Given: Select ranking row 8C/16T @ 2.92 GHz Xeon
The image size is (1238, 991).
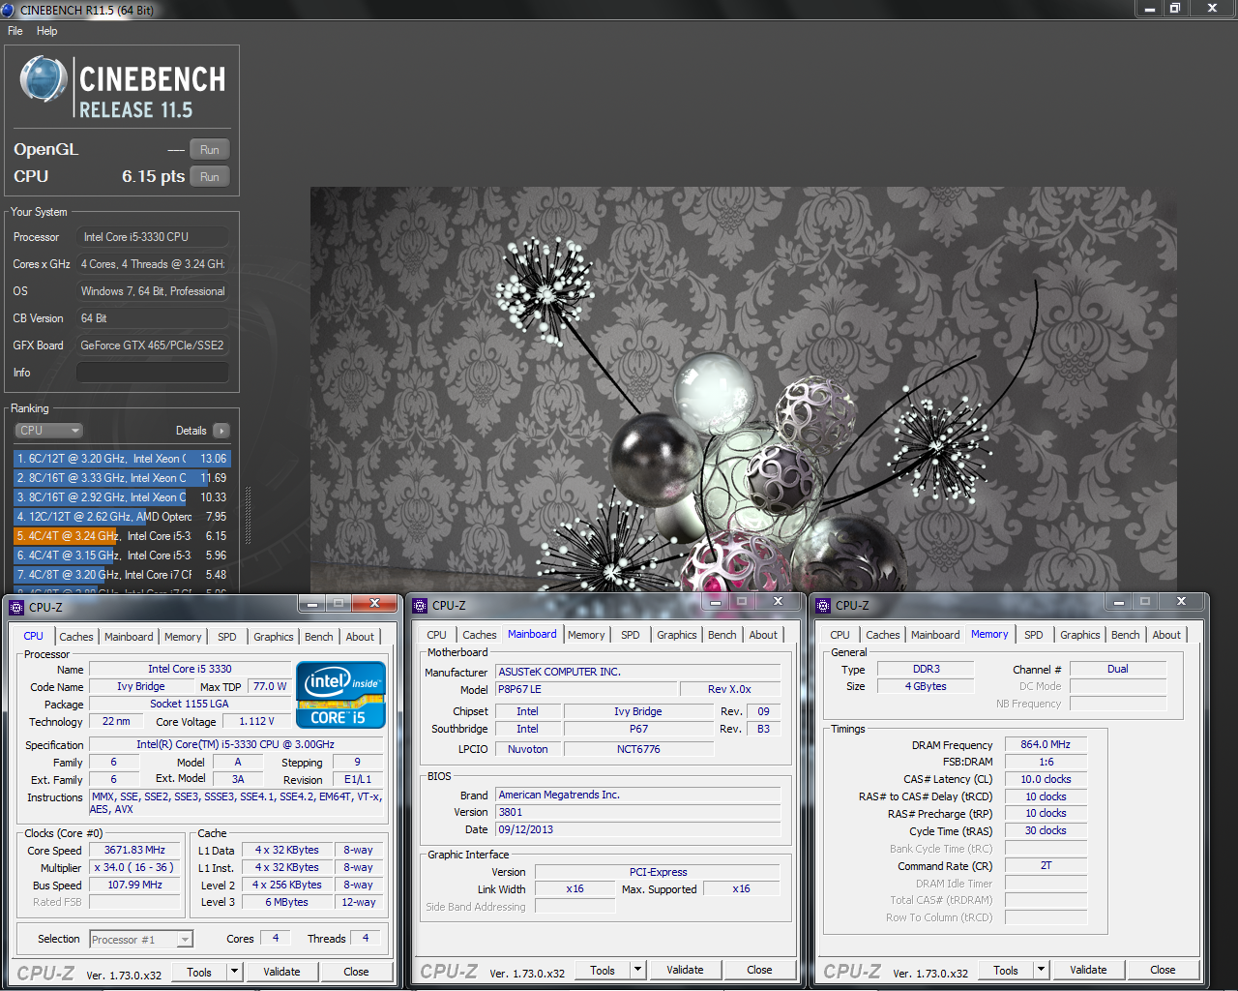Looking at the screenshot, I should 122,497.
